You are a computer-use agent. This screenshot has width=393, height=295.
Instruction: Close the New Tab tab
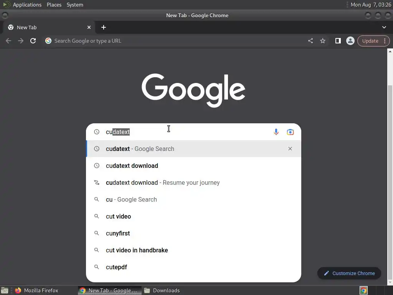click(89, 27)
